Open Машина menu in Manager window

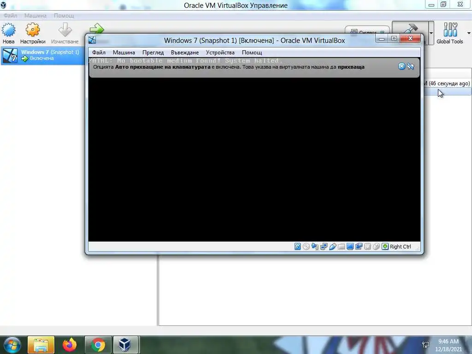[35, 15]
